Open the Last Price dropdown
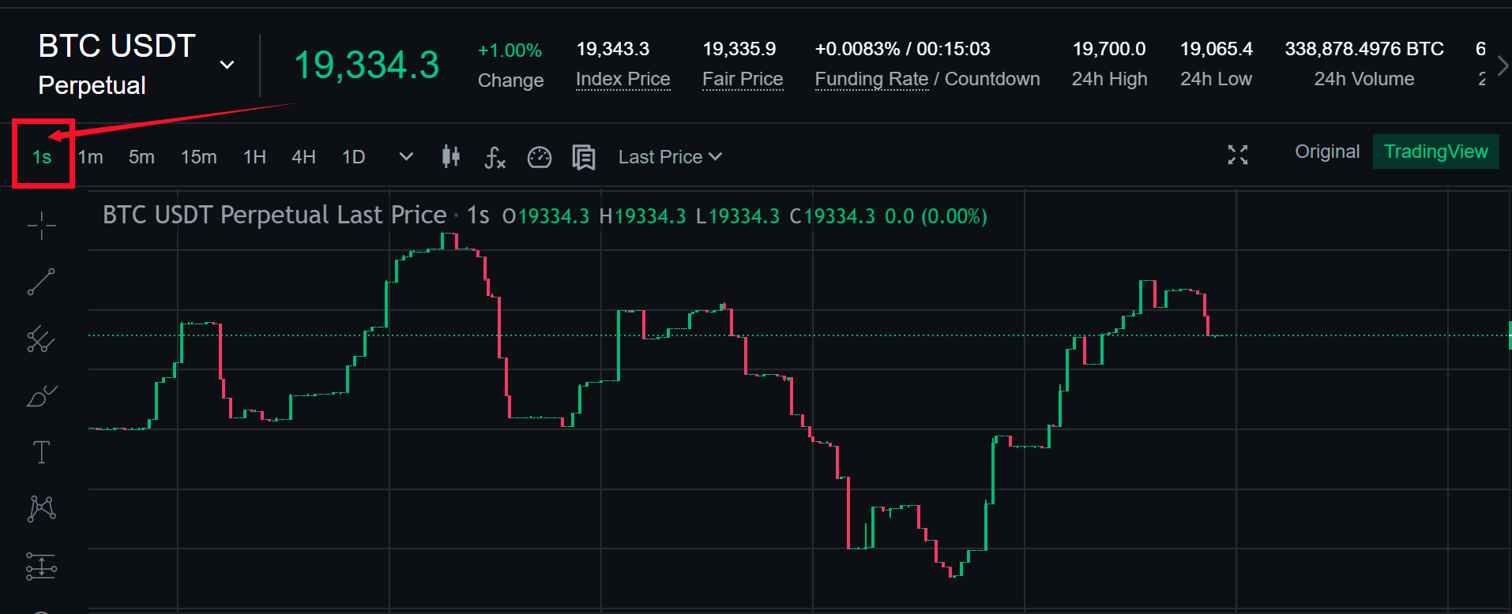Viewport: 1512px width, 614px height. [670, 157]
